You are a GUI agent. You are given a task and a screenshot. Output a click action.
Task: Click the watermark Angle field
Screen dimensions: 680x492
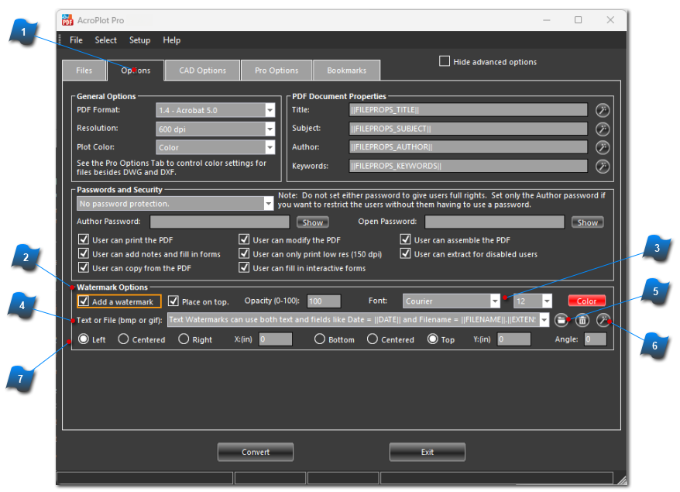point(595,339)
